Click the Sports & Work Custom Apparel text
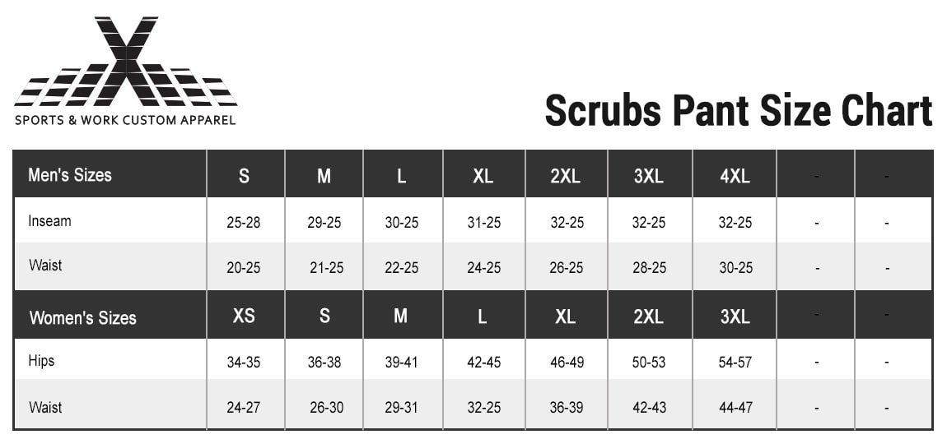947x439 pixels. pos(125,119)
